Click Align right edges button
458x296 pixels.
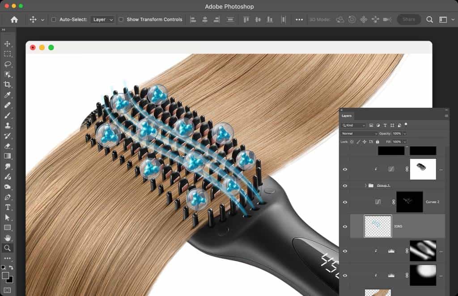tap(216, 20)
